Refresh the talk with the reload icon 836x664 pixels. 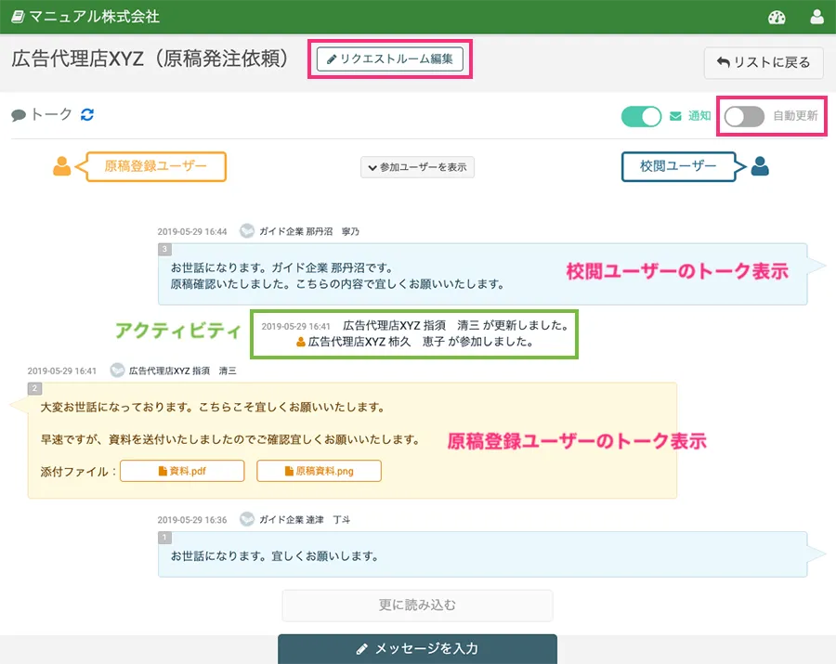coord(87,114)
